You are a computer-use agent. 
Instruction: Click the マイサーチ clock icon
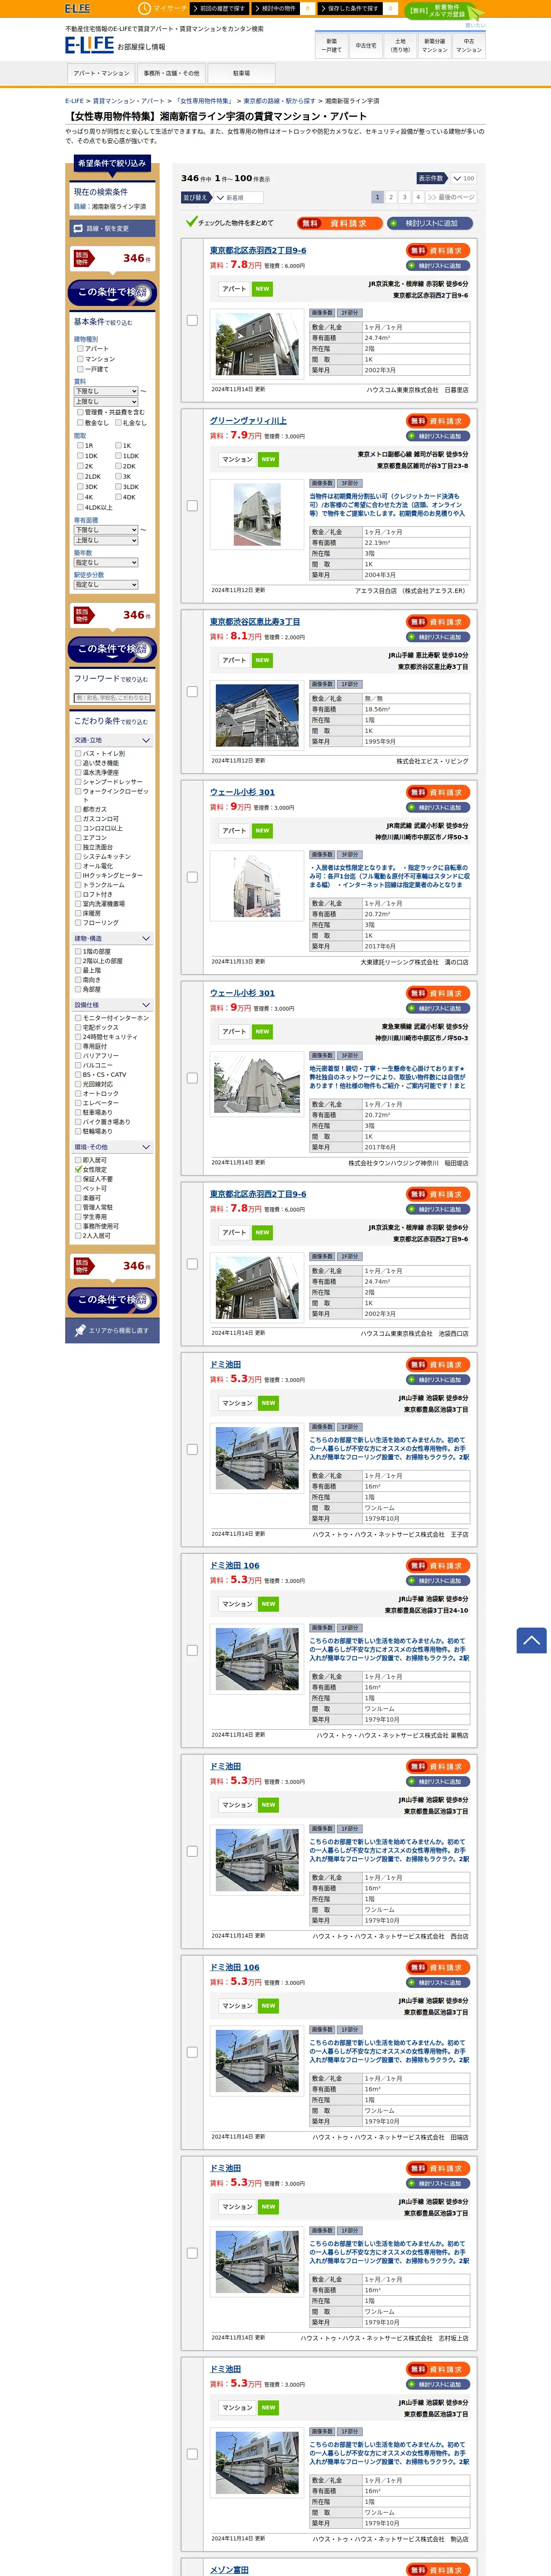pyautogui.click(x=144, y=8)
